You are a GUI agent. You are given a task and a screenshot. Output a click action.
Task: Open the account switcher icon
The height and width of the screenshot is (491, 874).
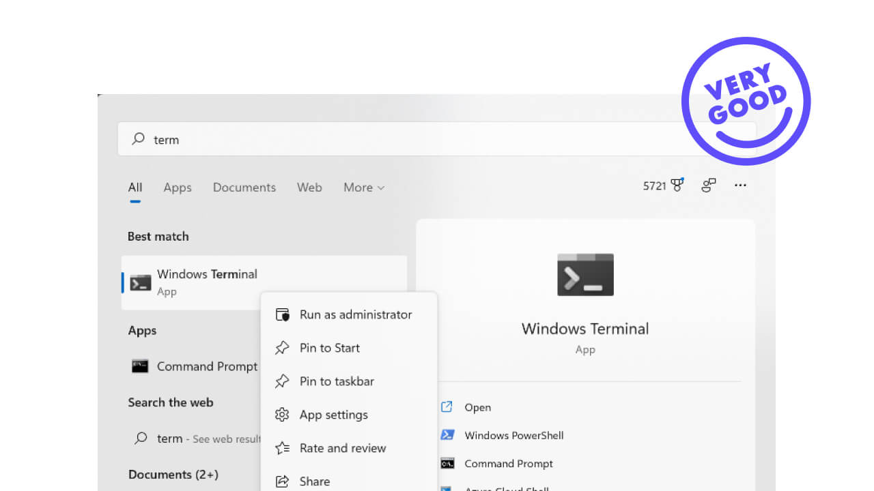pos(708,185)
